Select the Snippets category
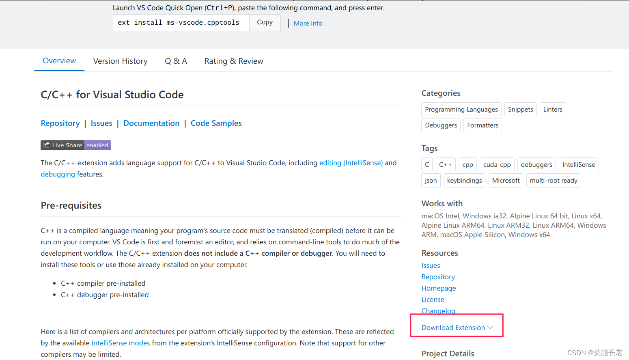The width and height of the screenshot is (629, 360). click(x=521, y=109)
